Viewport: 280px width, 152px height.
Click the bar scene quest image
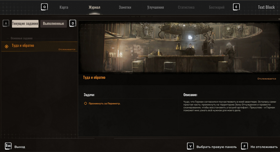(x=179, y=47)
